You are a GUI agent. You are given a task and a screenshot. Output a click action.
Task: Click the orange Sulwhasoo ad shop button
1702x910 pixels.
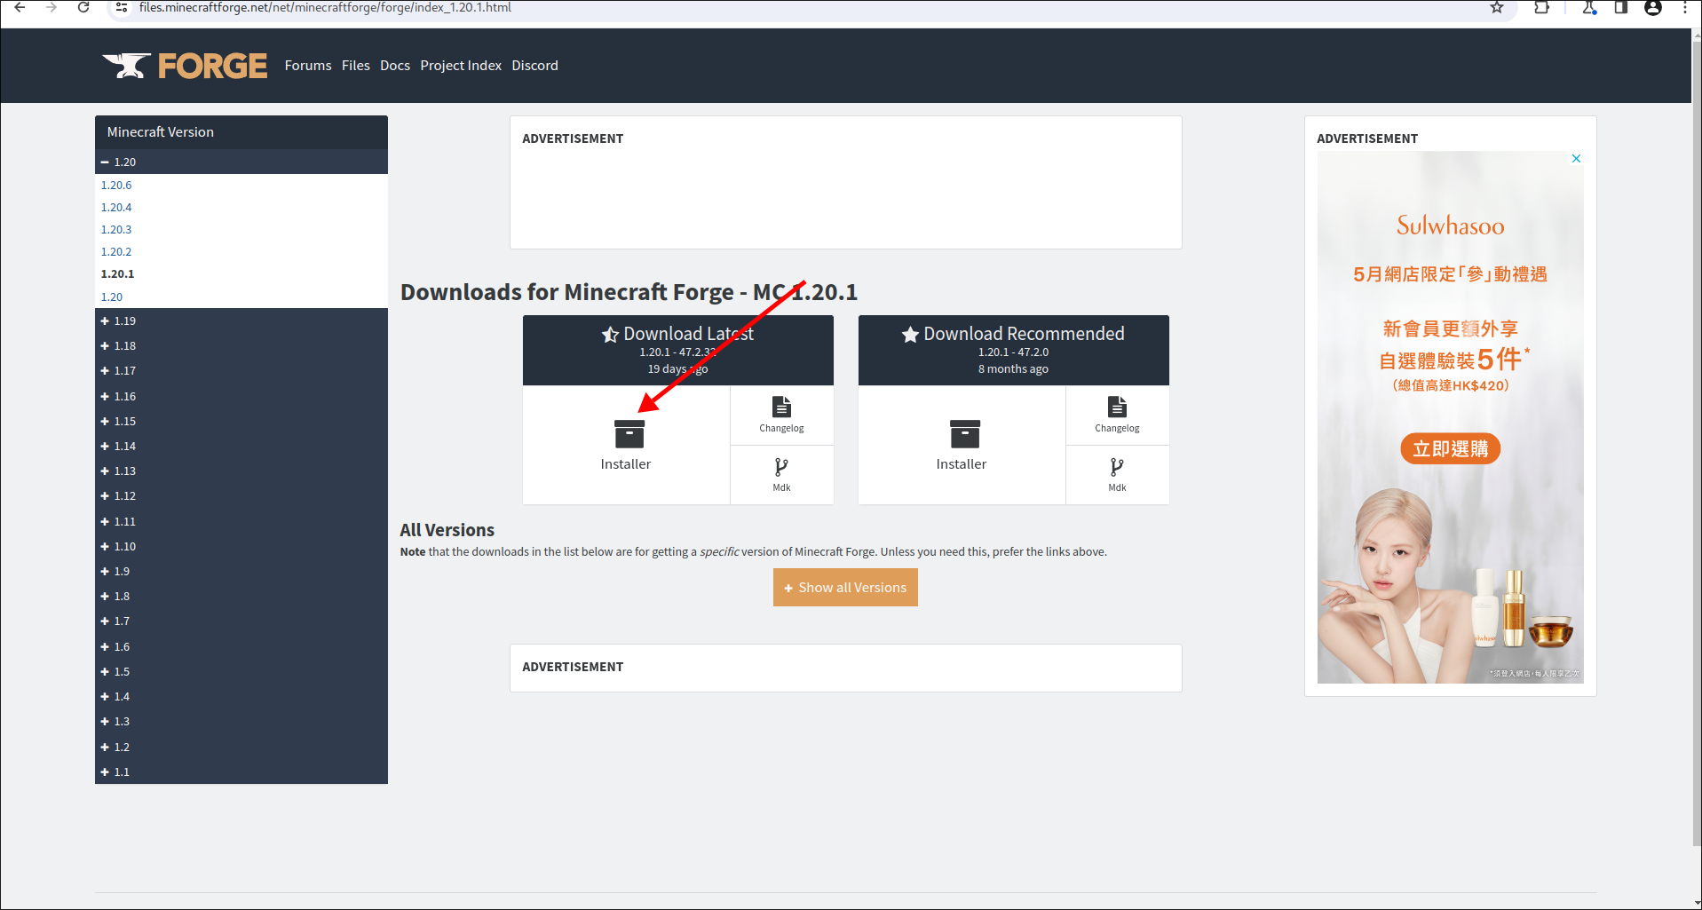[1451, 448]
